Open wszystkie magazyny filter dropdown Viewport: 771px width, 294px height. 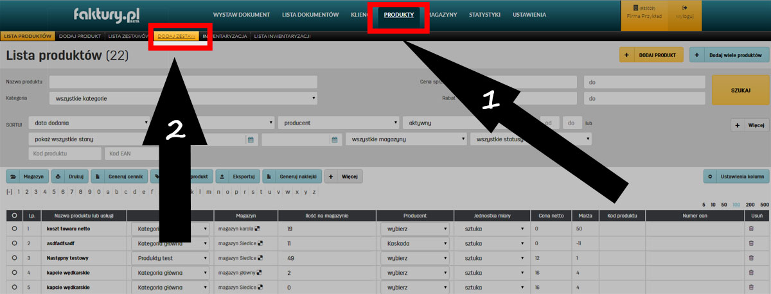click(x=405, y=139)
